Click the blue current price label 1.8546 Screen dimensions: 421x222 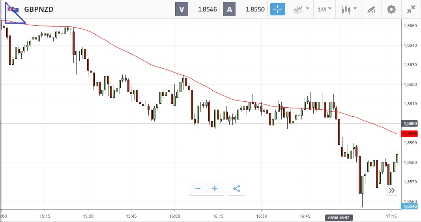pyautogui.click(x=408, y=206)
